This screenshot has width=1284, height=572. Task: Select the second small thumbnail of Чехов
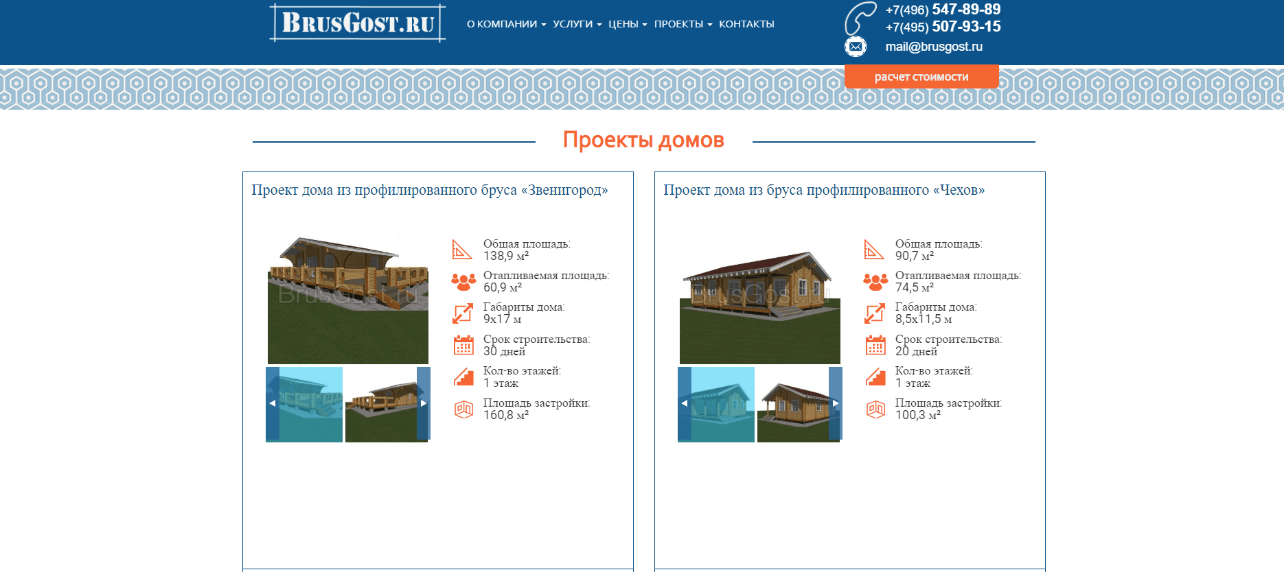(799, 405)
